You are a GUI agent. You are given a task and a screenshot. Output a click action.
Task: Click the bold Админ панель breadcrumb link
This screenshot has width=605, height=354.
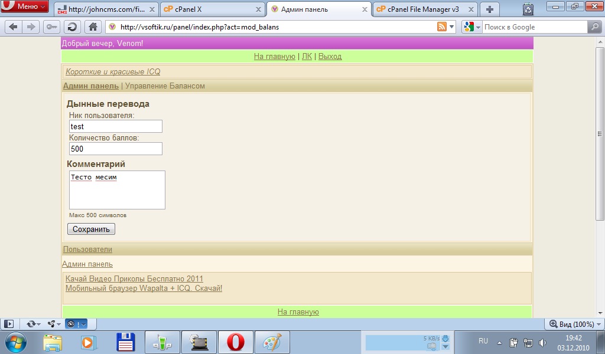tap(90, 86)
